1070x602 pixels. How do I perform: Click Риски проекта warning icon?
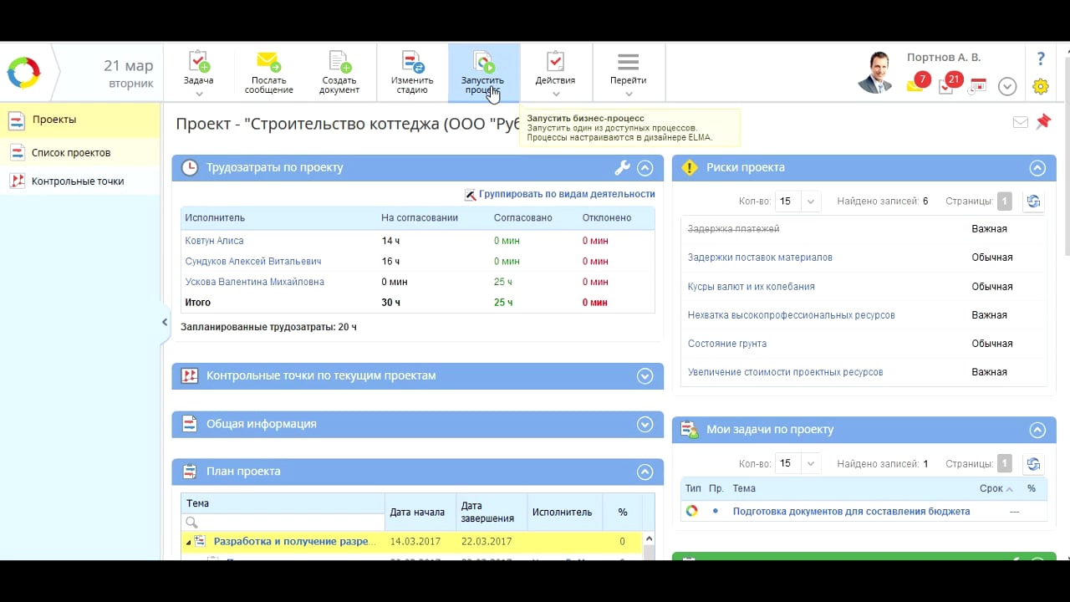point(689,168)
